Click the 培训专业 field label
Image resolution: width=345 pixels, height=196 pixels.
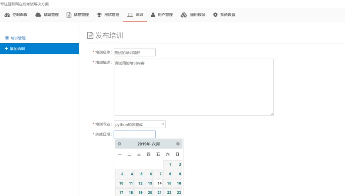pos(103,124)
